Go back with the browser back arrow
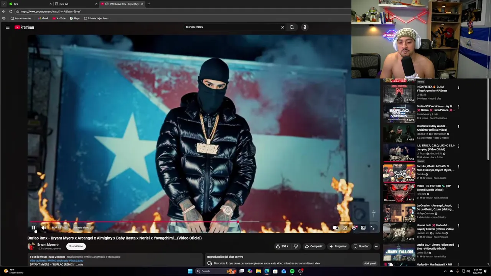491x276 pixels. point(3,11)
